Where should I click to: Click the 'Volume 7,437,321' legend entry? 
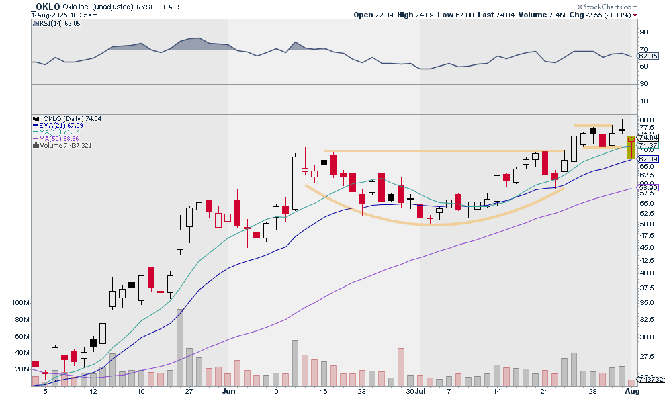click(65, 146)
